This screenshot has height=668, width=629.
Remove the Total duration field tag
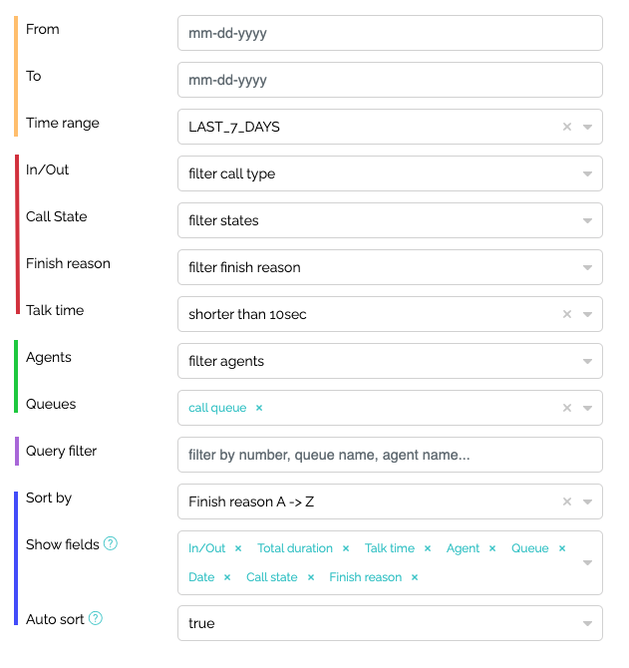coord(346,548)
